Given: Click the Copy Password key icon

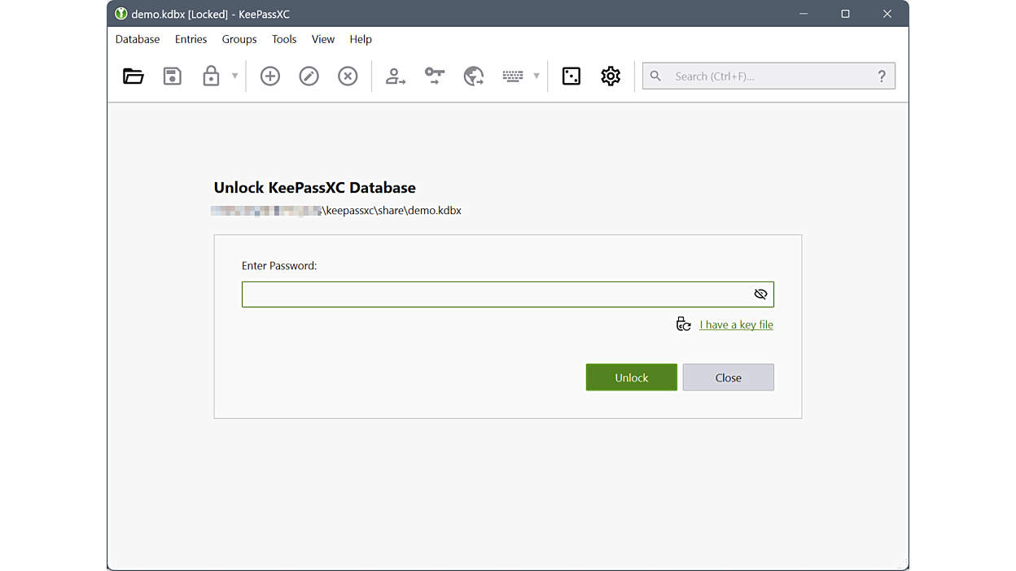Looking at the screenshot, I should tap(435, 76).
